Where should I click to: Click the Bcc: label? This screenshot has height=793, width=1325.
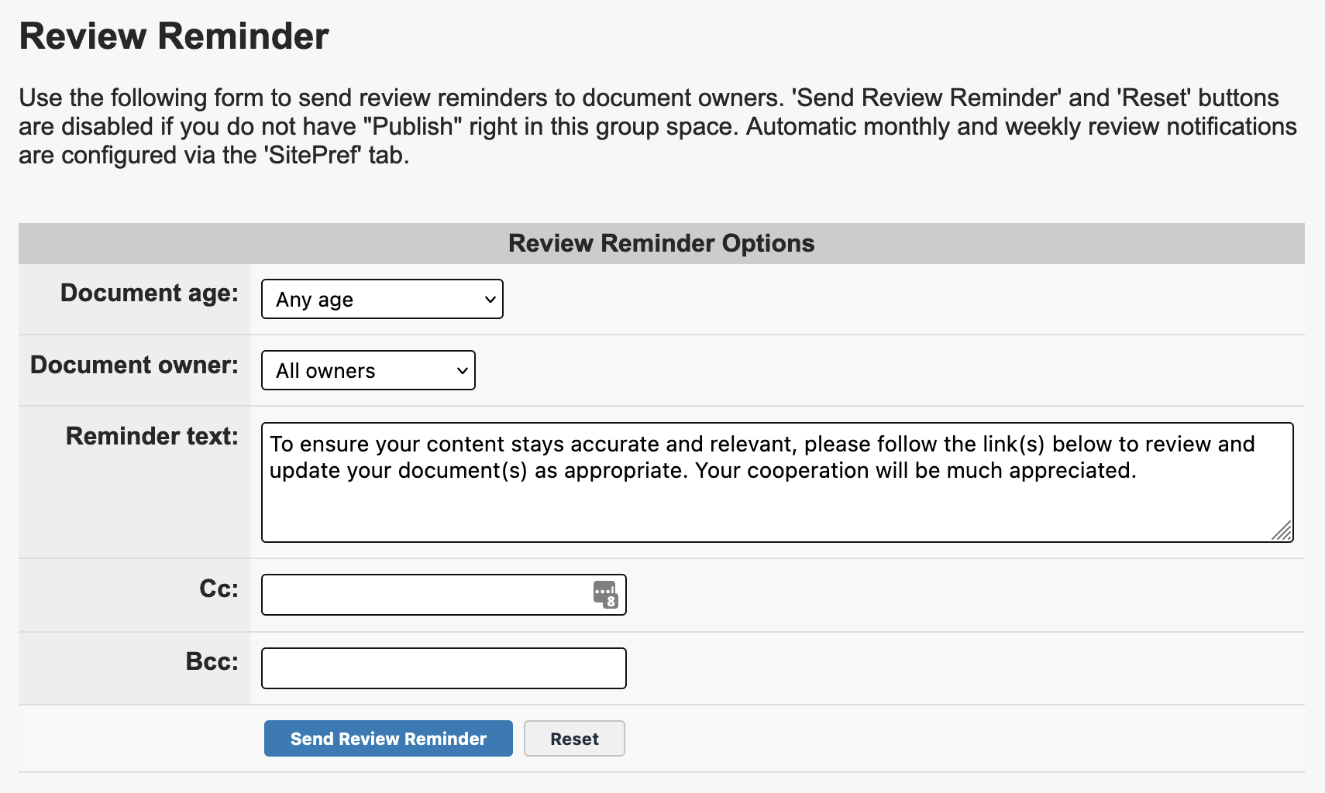[212, 661]
